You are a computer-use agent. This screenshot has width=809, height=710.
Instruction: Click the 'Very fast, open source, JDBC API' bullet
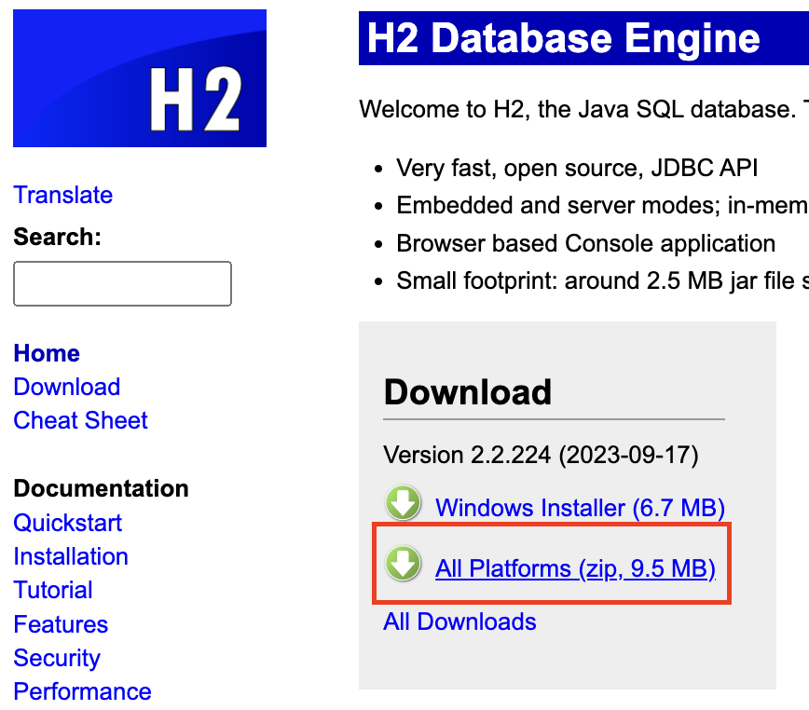pyautogui.click(x=577, y=168)
